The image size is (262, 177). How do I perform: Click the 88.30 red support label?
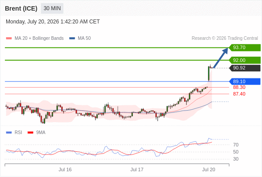pos(239,87)
